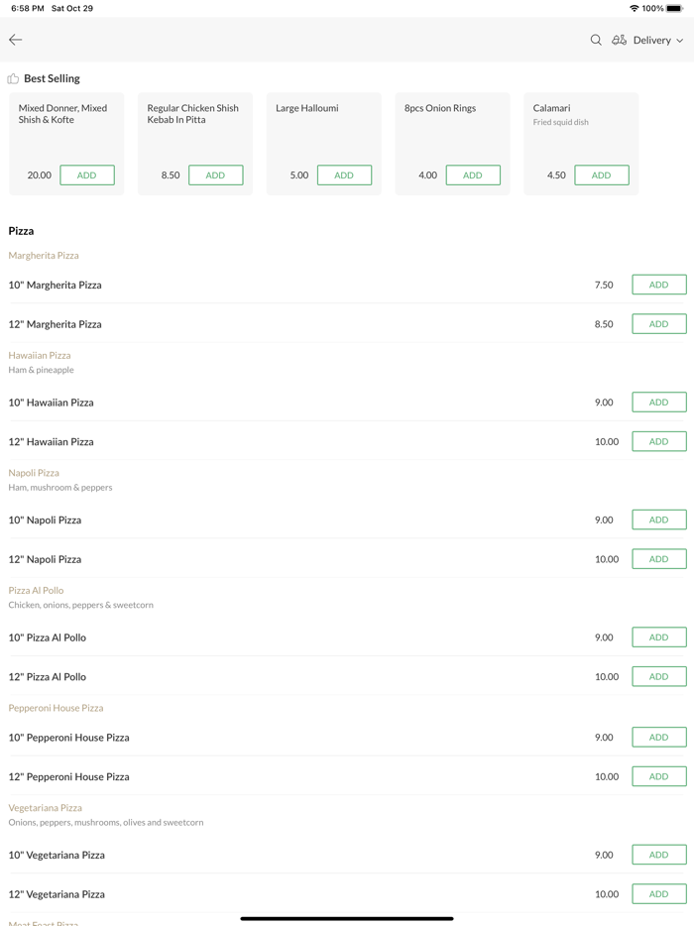Expand the Delivery dropdown chevron

680,41
